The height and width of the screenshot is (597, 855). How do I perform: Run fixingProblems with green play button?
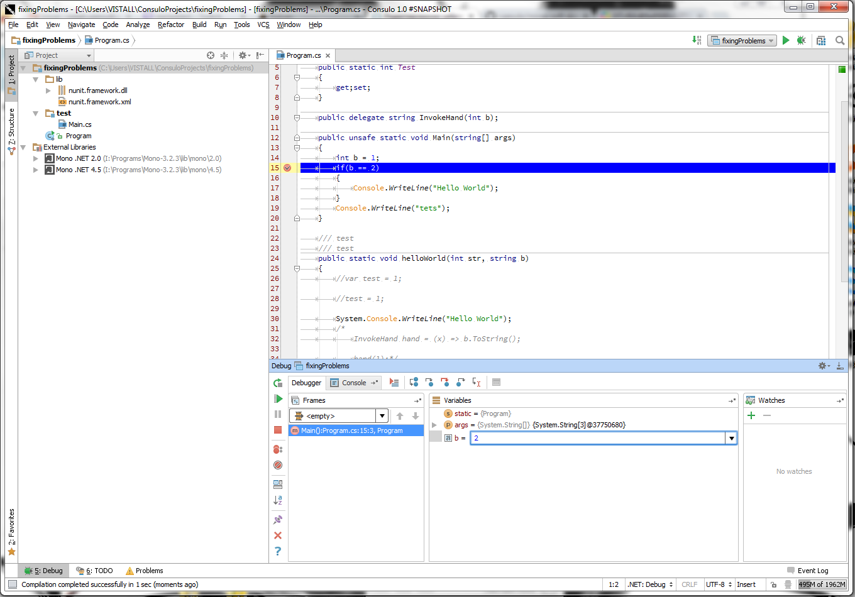point(786,40)
